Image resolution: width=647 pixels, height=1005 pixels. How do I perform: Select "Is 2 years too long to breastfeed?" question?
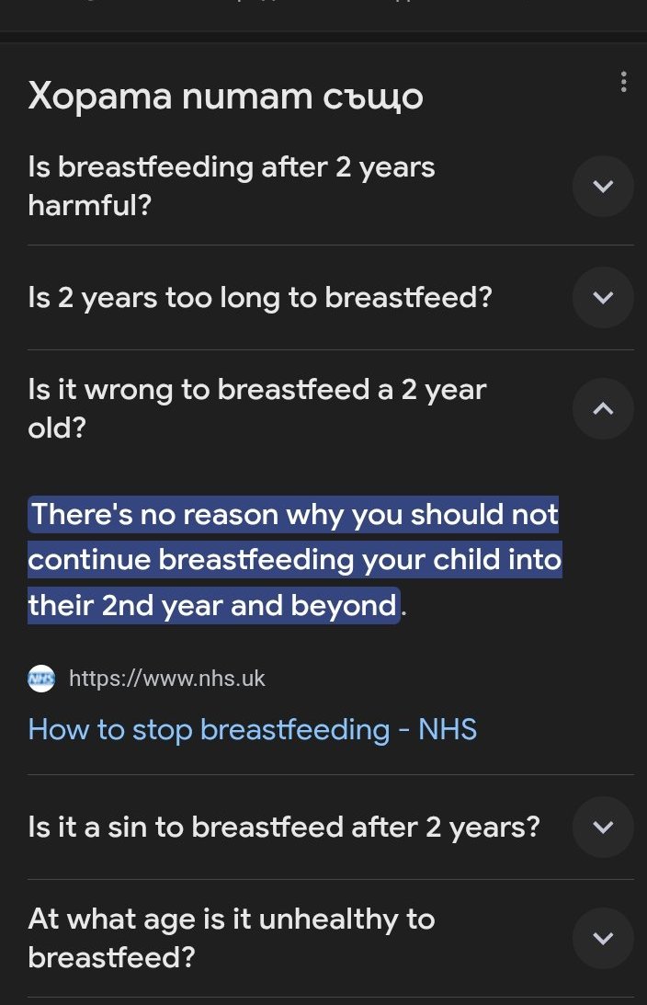[260, 298]
